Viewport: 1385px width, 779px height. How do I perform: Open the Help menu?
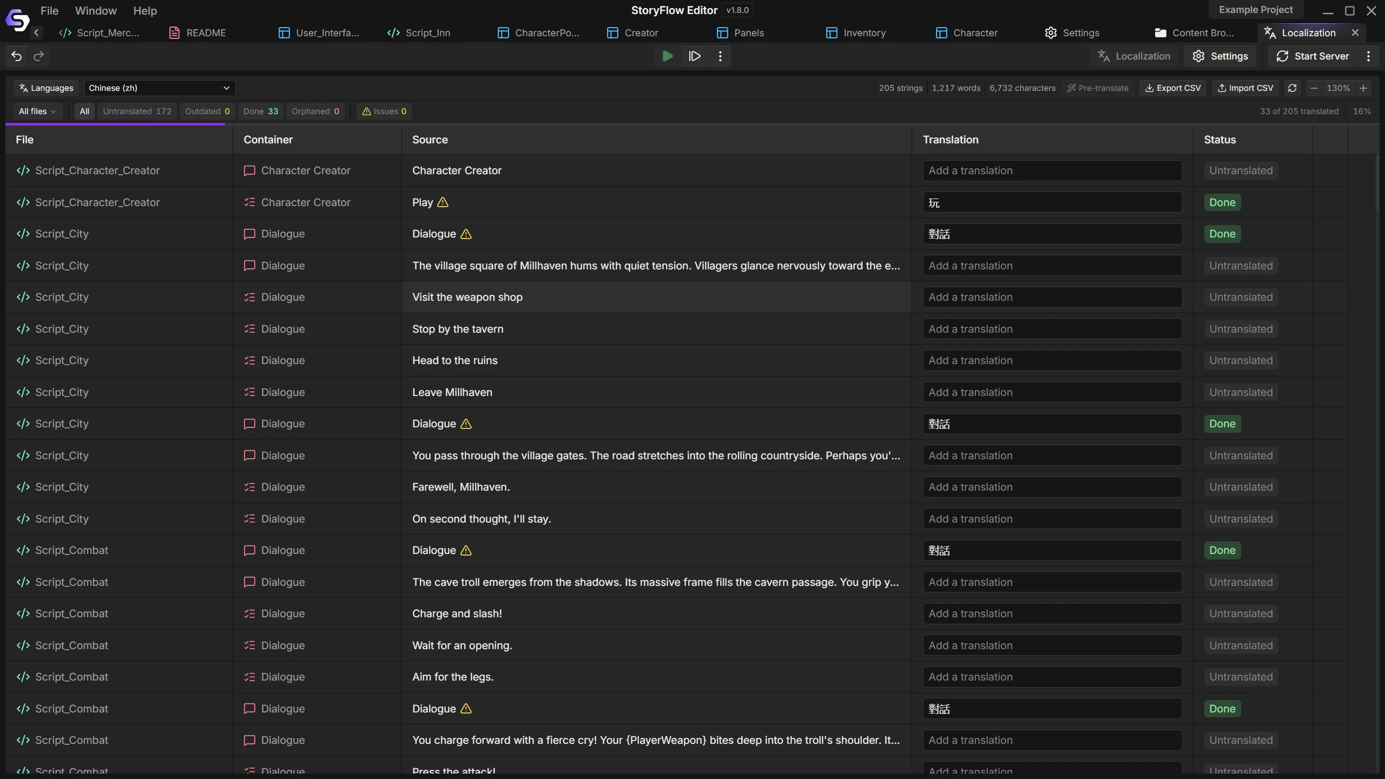[x=145, y=11]
